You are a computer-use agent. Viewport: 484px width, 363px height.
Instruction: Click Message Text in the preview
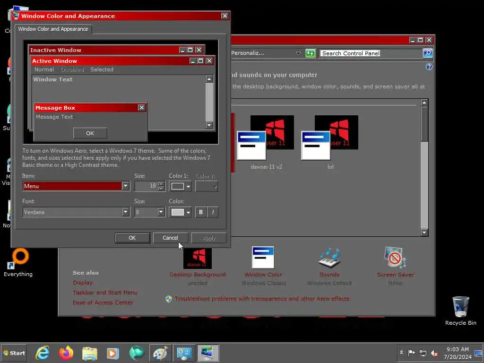(54, 117)
